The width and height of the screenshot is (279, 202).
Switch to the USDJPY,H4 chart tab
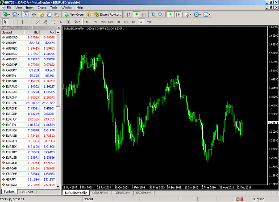[143, 193]
